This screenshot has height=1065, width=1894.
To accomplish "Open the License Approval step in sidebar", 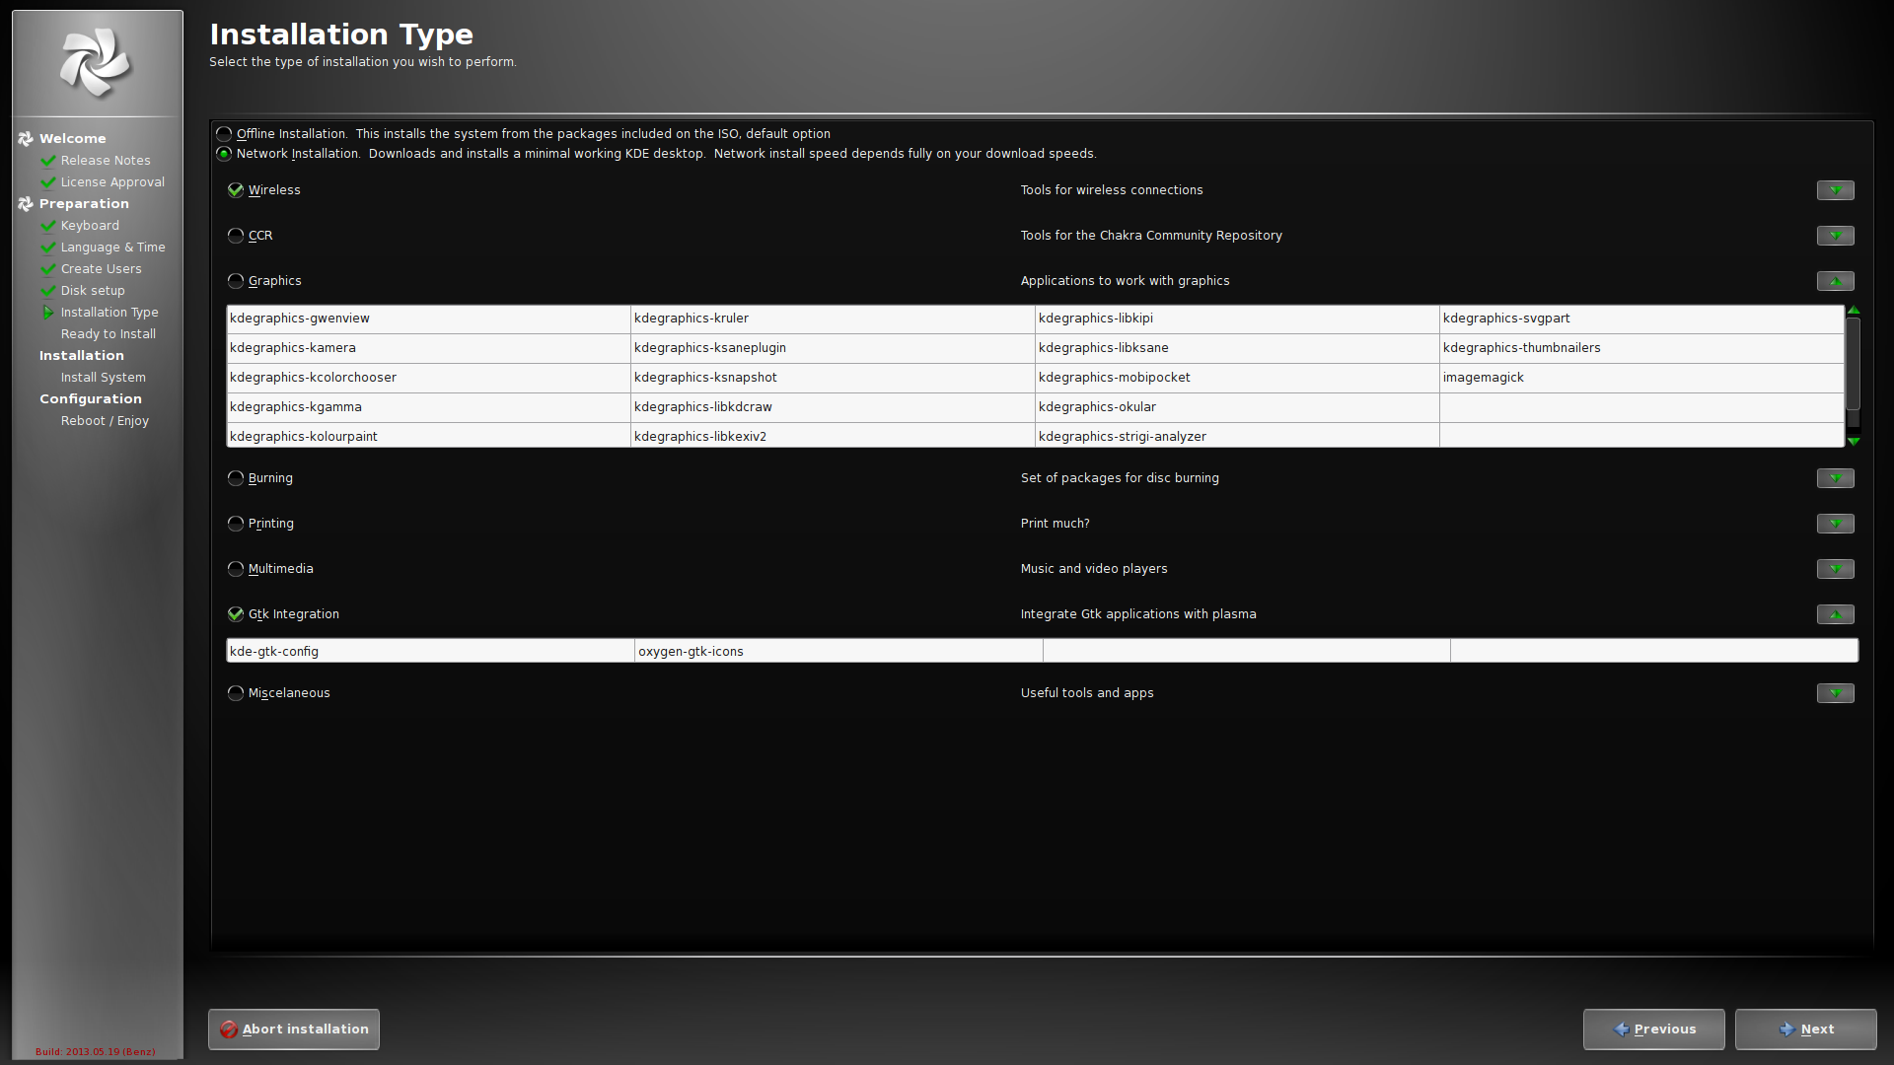I will 112,182.
